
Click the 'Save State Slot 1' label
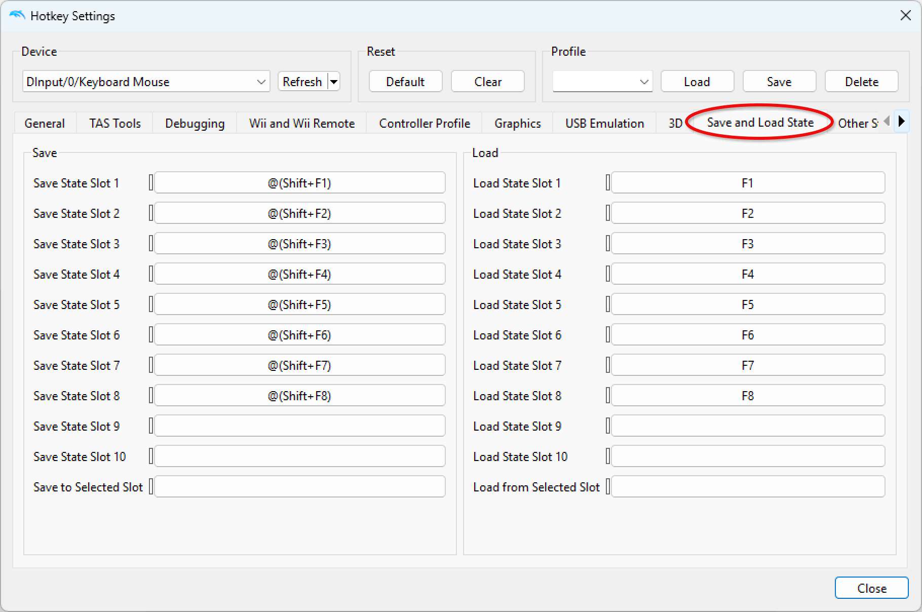(x=76, y=183)
